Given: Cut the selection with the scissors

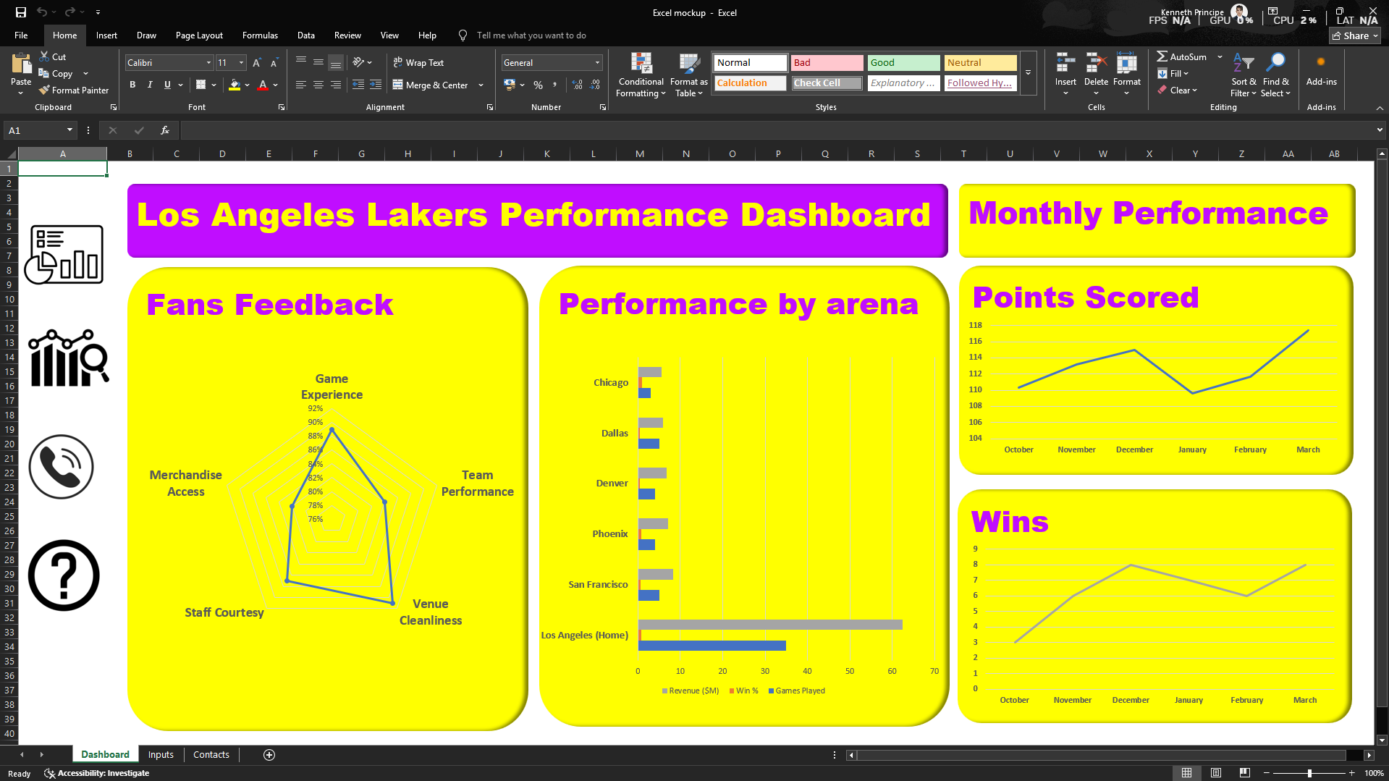Looking at the screenshot, I should (x=45, y=56).
